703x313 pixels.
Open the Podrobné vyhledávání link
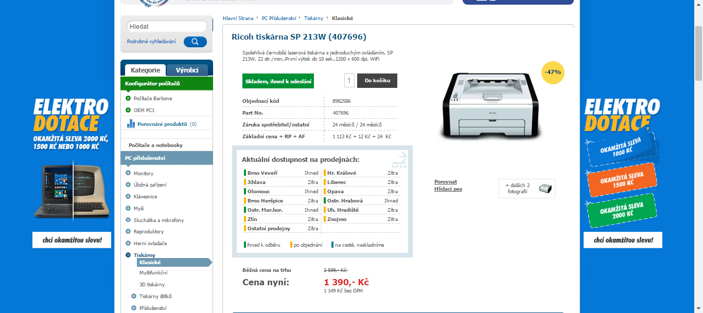(151, 42)
